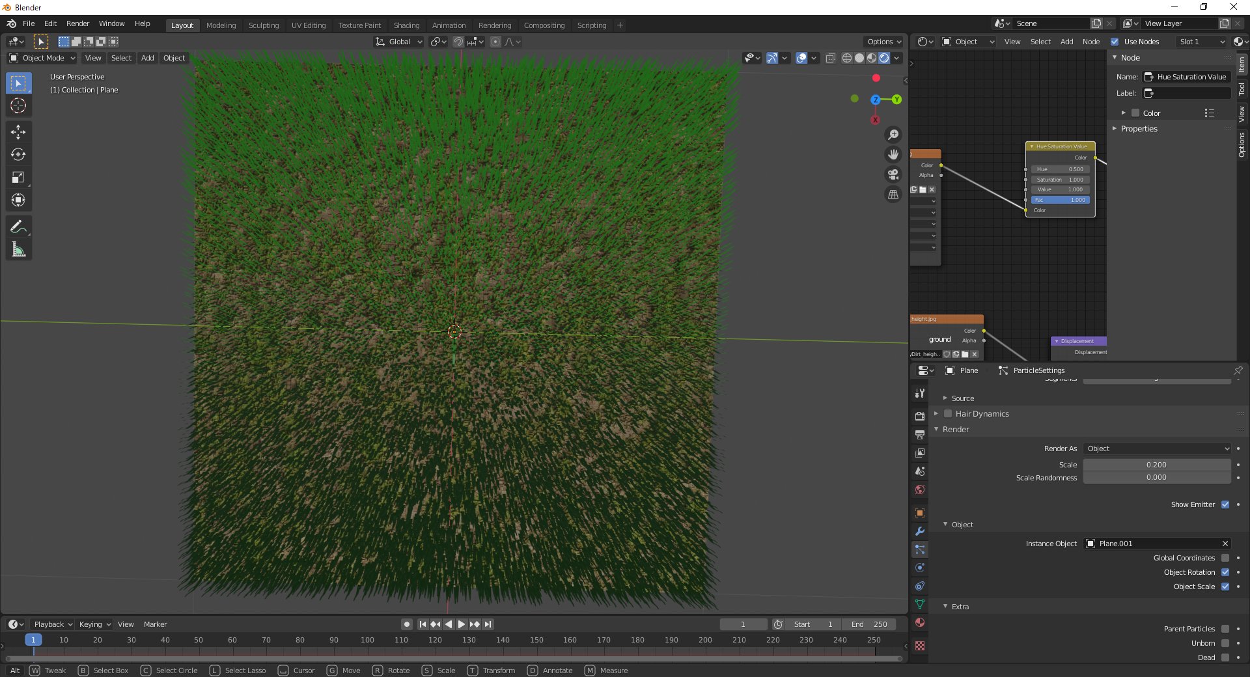Open the Scene properties tab

pyautogui.click(x=920, y=471)
